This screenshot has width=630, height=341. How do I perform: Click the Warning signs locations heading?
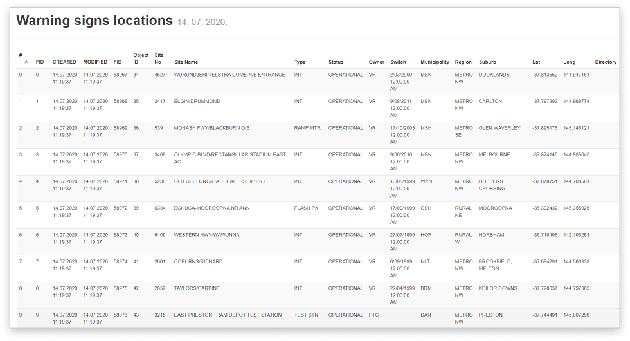(94, 21)
